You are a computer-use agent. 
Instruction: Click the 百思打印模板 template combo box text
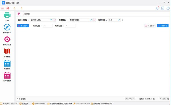click(x=75, y=20)
